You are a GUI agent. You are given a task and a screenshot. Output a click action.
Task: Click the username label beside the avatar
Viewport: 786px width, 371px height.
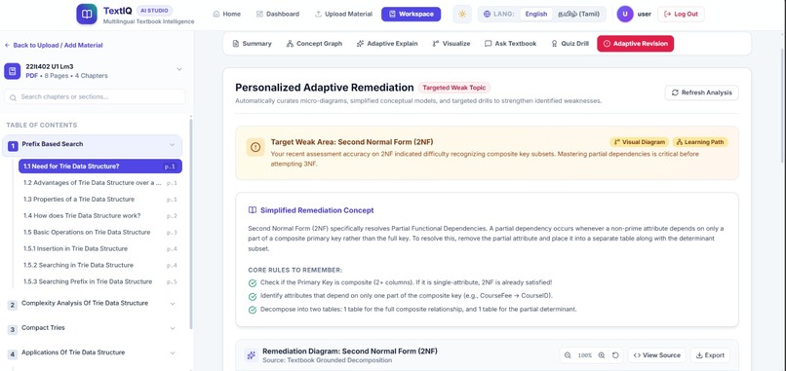[645, 14]
